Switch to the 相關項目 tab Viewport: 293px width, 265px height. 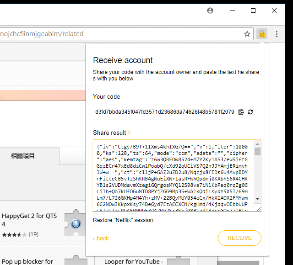(23, 156)
